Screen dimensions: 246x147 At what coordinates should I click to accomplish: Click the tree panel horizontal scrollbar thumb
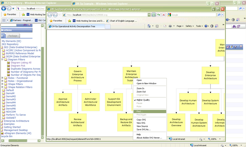coord(18,140)
